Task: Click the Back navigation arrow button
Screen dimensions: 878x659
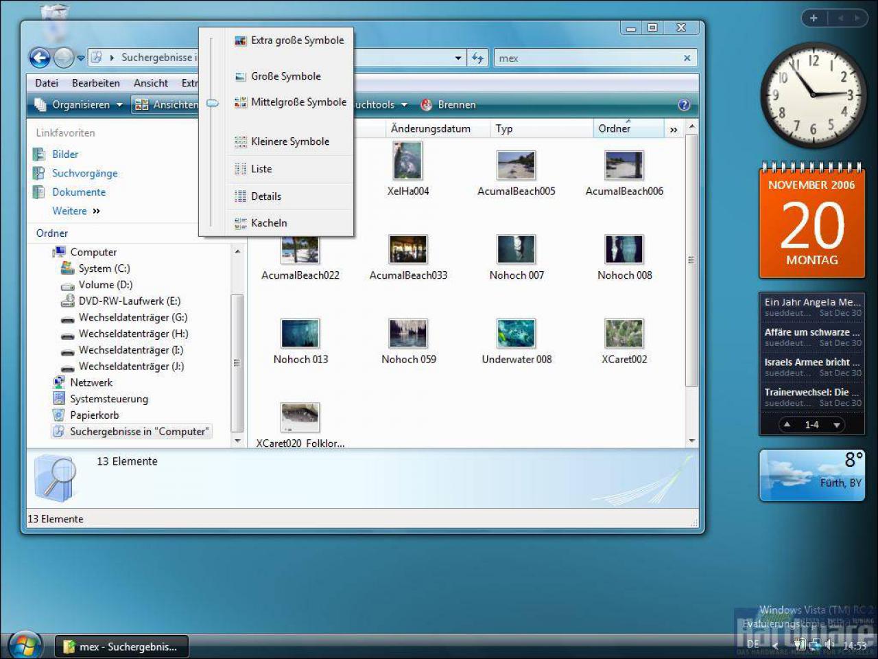Action: click(x=40, y=58)
